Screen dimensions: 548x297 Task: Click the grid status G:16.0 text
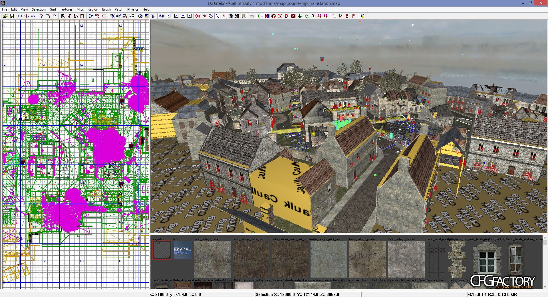tap(474, 294)
